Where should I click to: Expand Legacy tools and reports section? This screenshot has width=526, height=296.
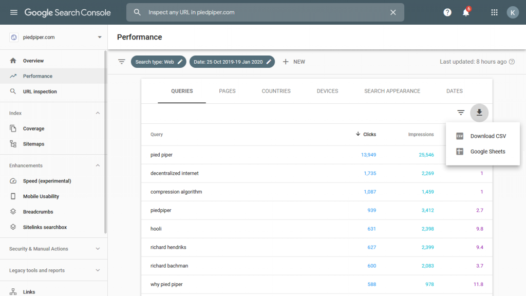[x=98, y=270]
